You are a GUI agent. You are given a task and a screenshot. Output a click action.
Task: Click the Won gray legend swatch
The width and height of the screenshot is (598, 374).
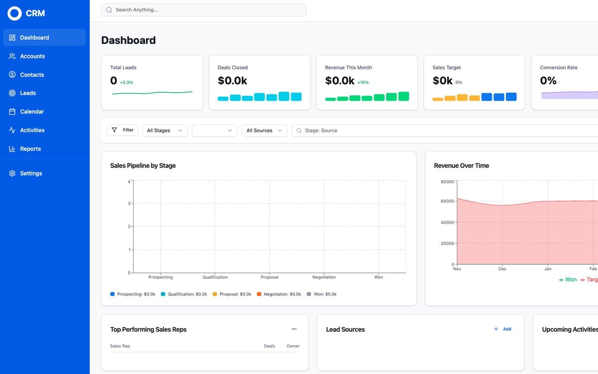pyautogui.click(x=309, y=294)
